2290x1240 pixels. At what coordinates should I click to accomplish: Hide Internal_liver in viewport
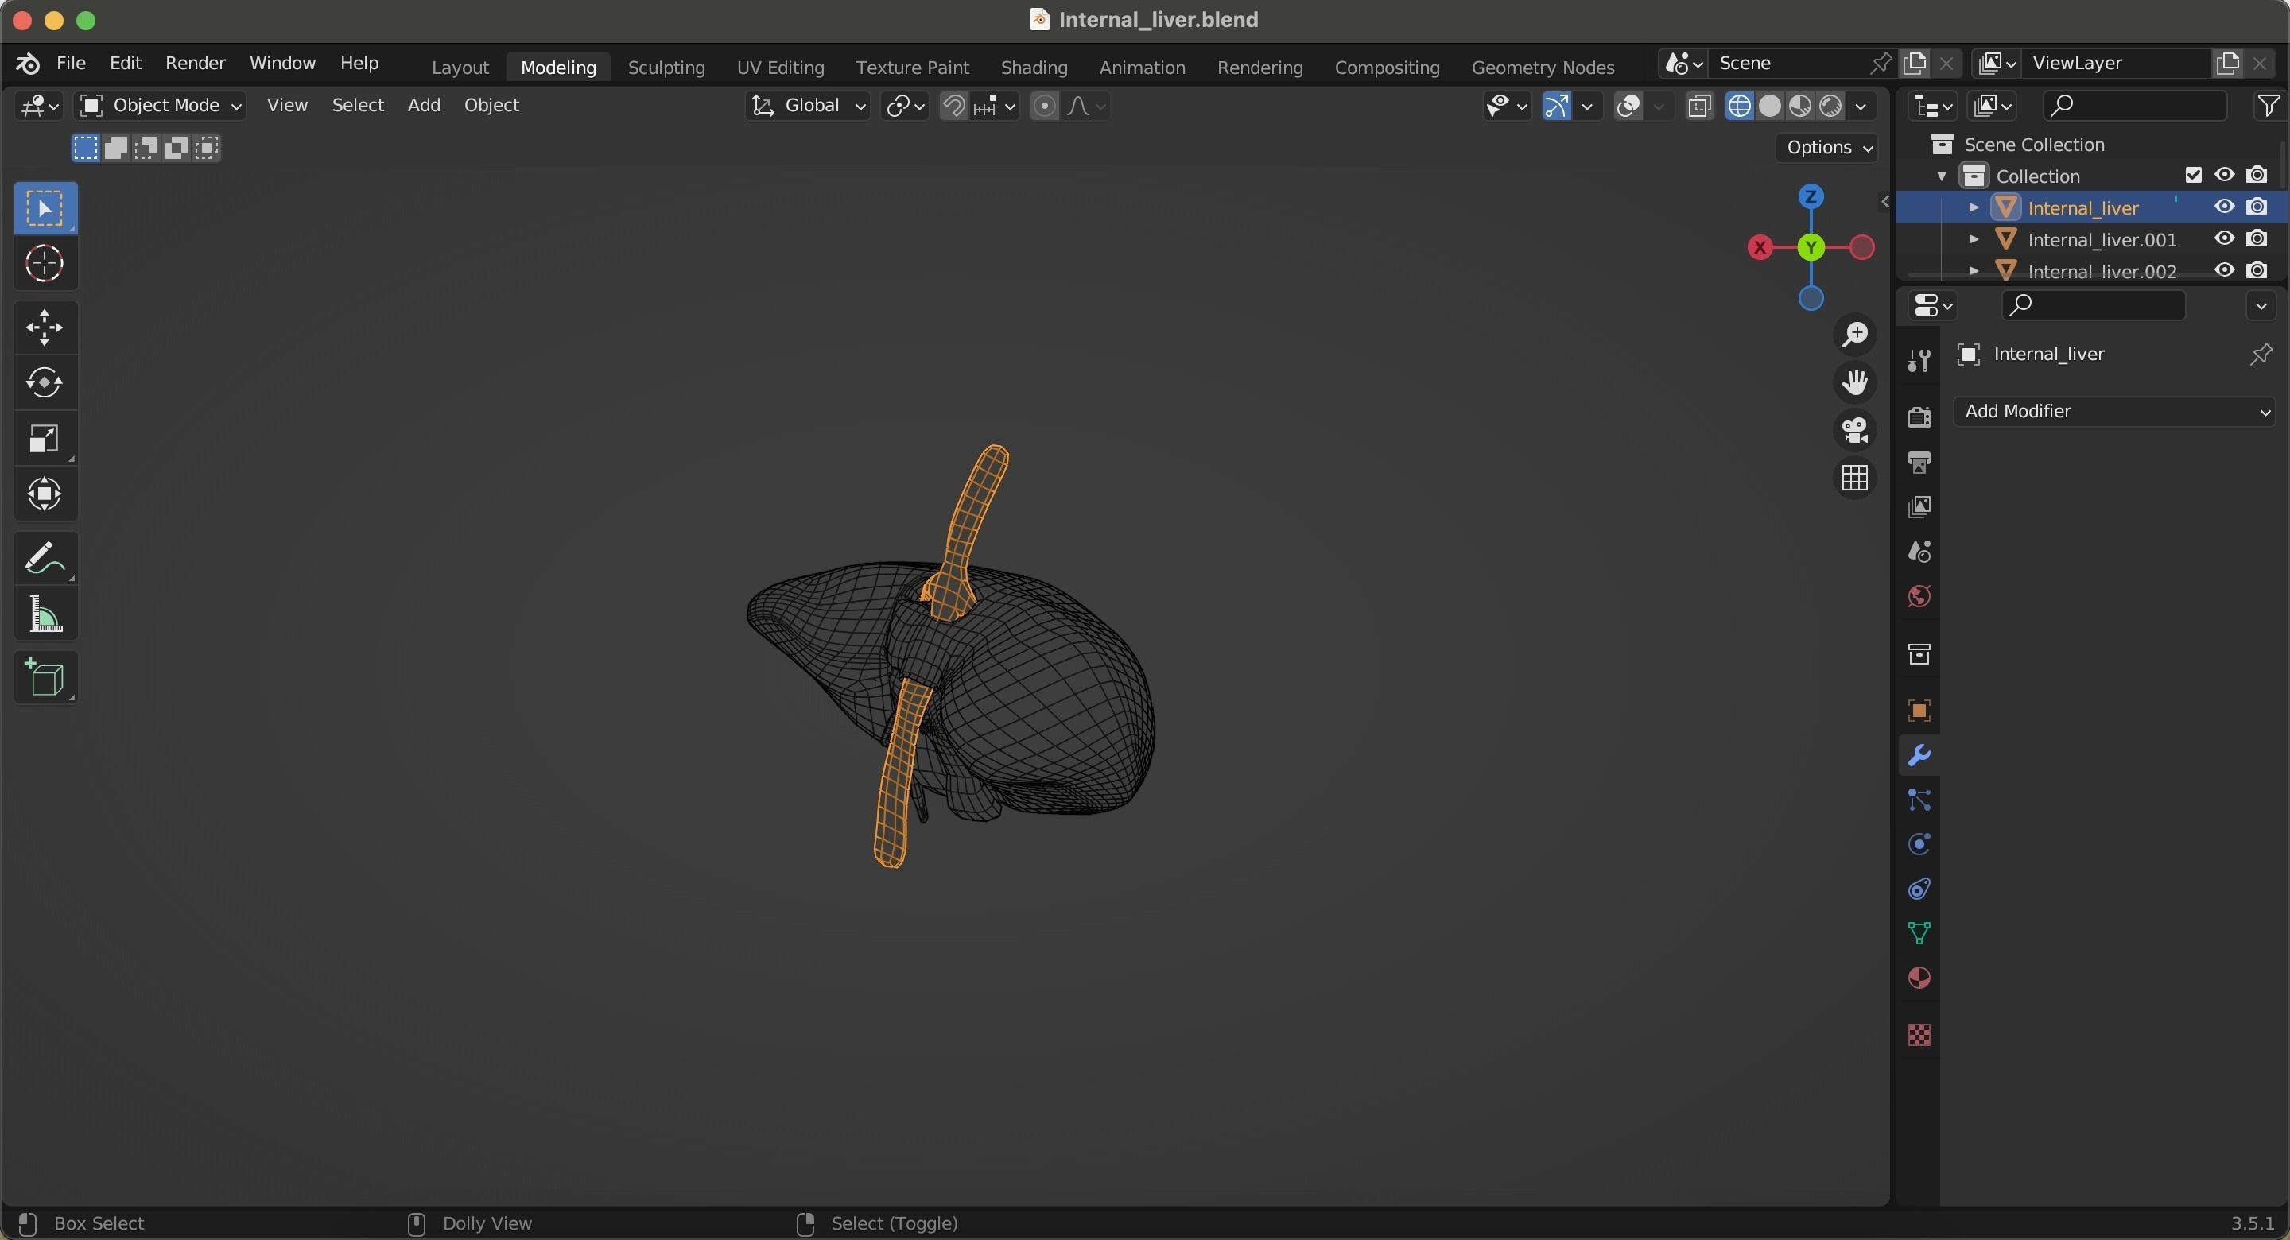[x=2224, y=207]
